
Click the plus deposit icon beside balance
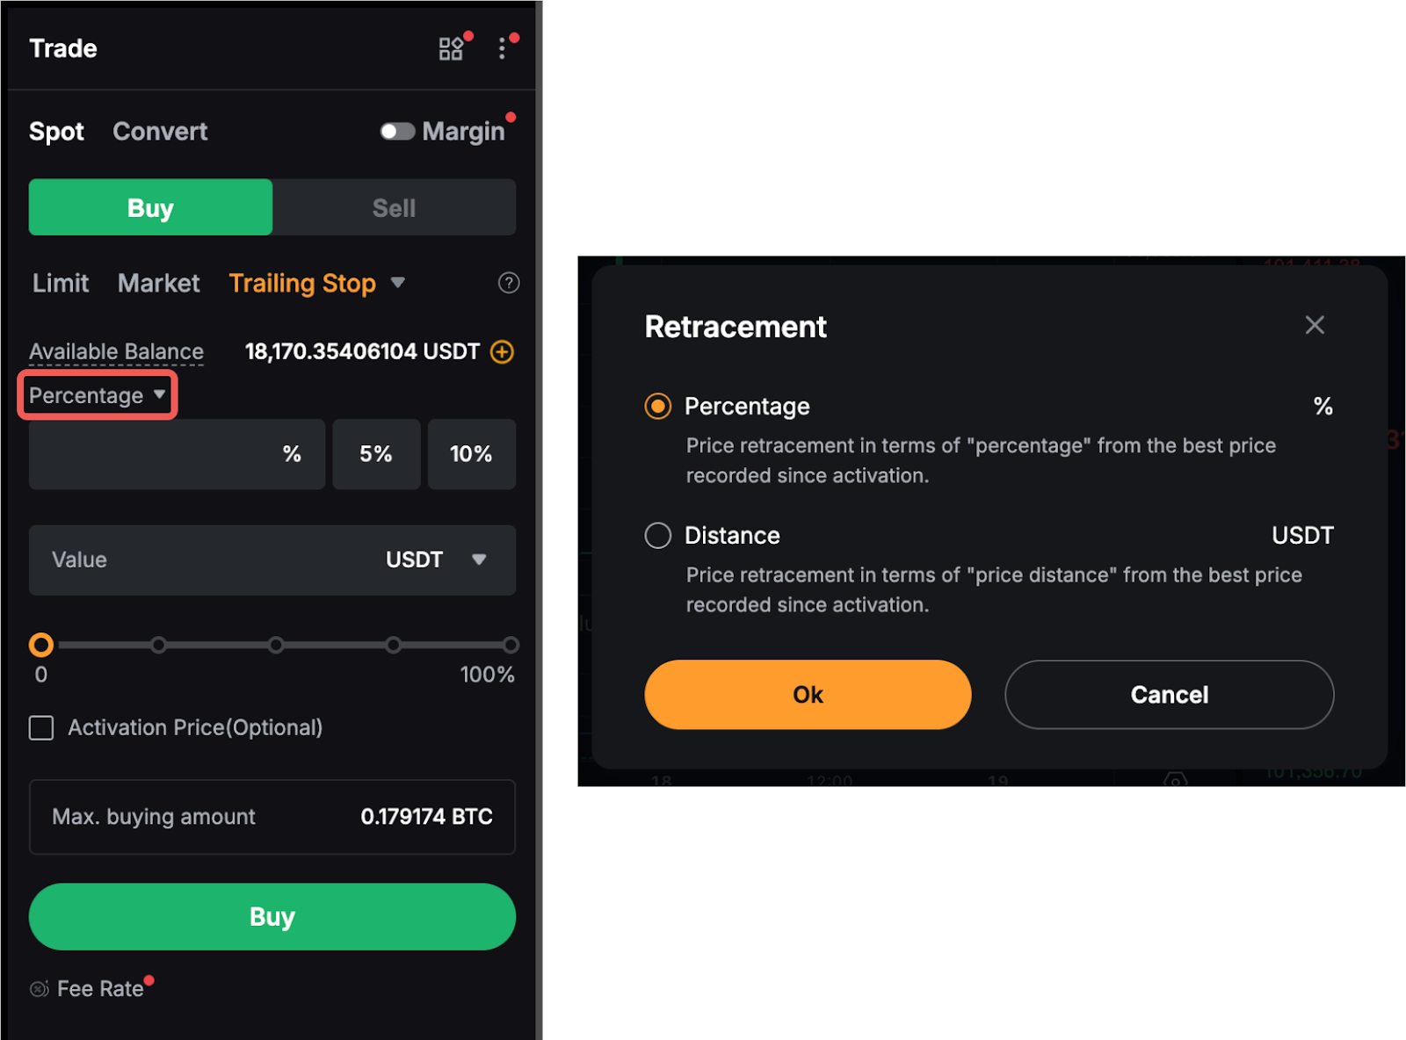(502, 351)
